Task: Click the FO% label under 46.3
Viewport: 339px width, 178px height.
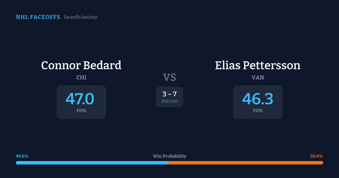Action: coord(258,111)
